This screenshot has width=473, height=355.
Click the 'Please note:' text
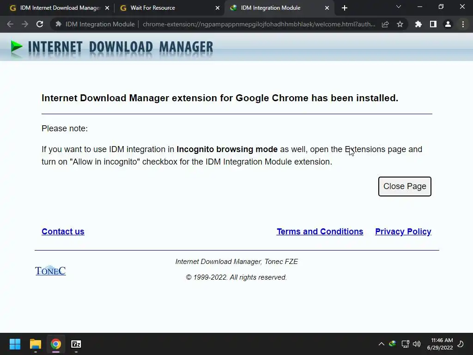point(65,129)
